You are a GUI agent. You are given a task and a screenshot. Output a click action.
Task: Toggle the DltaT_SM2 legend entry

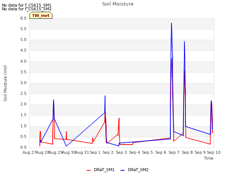coord(134,170)
